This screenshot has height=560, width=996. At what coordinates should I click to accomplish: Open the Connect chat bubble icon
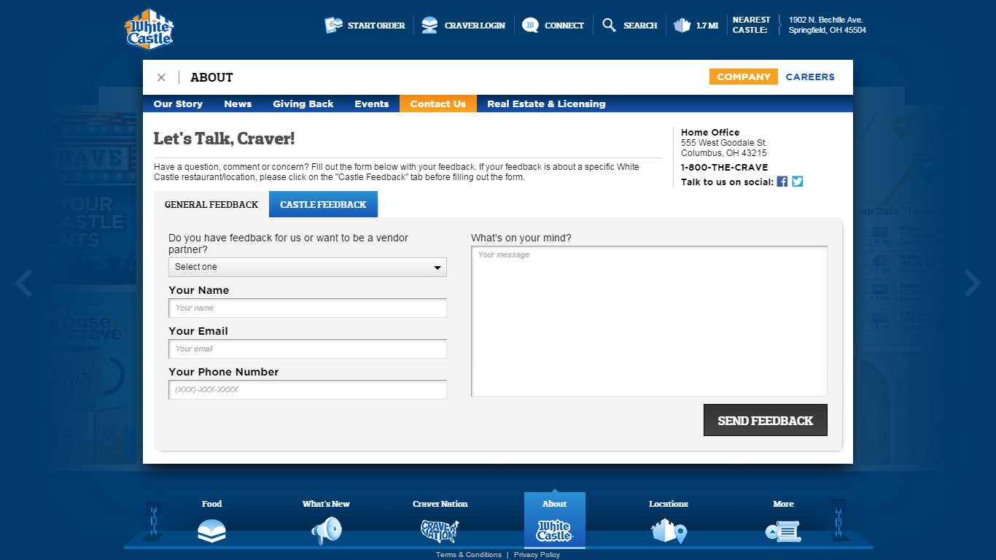[x=530, y=26]
